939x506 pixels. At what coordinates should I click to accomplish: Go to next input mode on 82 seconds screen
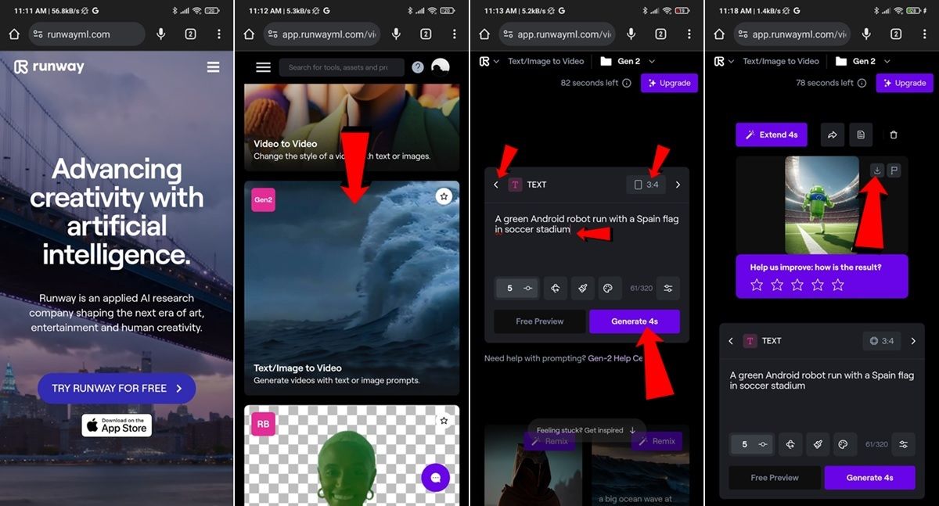point(678,185)
